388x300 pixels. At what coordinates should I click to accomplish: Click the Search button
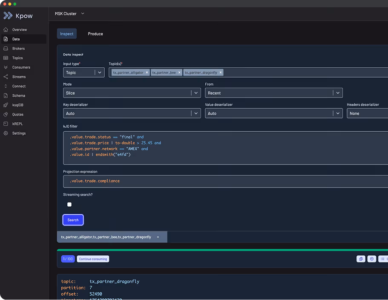[73, 220]
